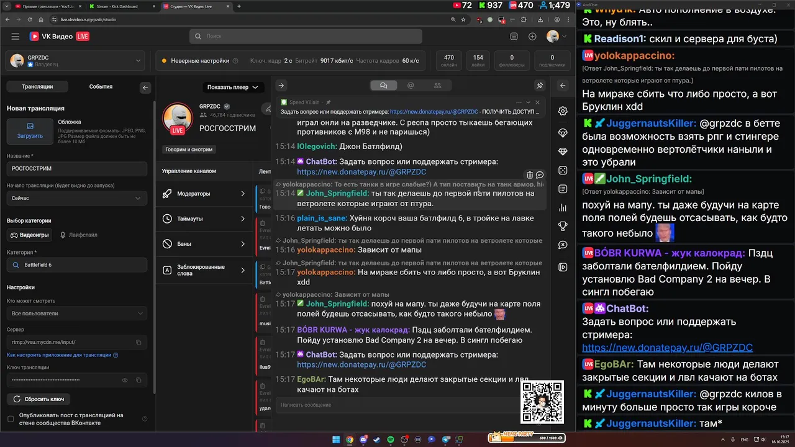
Task: Click the Сбросить ключ button
Action: click(39, 399)
